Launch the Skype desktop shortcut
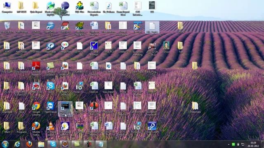This screenshot has width=264, height=148. click(50, 88)
